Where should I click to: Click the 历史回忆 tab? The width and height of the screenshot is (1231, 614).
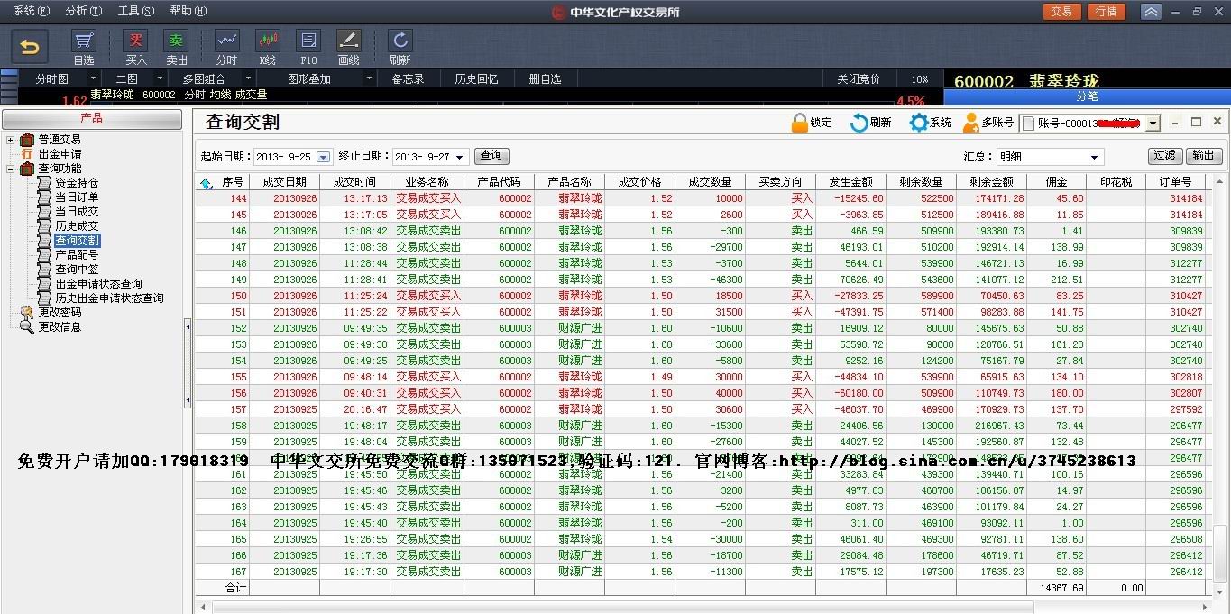point(476,78)
